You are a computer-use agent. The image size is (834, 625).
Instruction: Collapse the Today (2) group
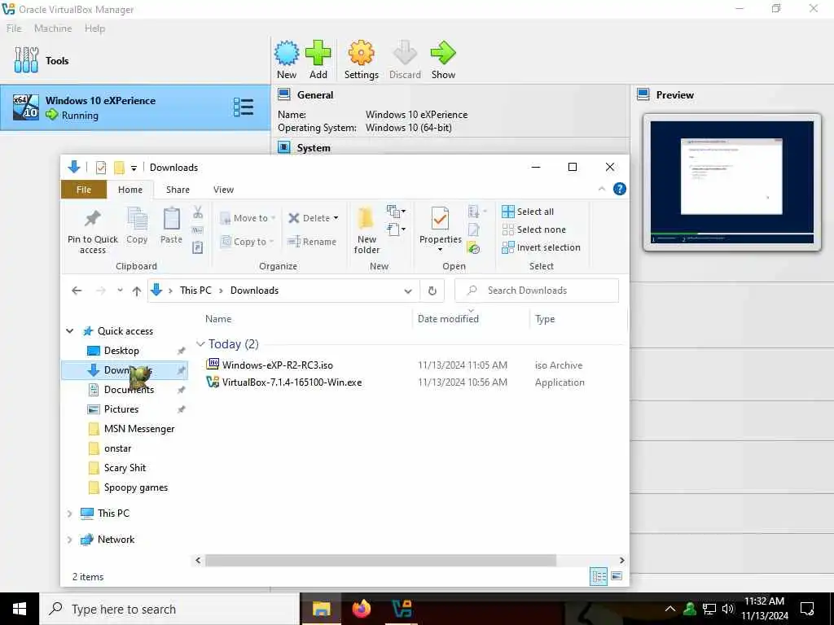(200, 344)
